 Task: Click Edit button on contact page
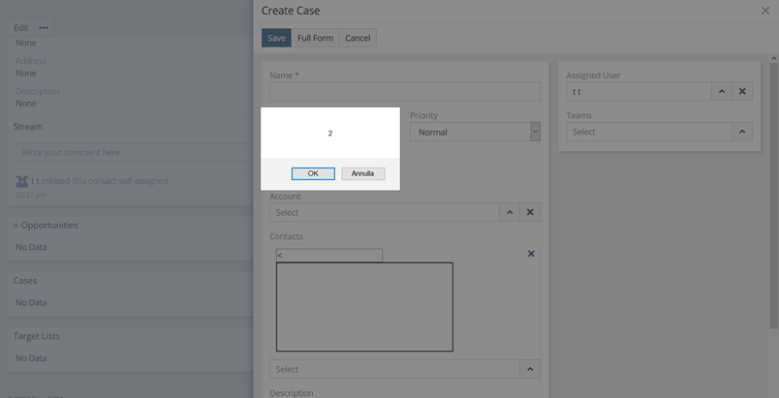click(x=21, y=28)
